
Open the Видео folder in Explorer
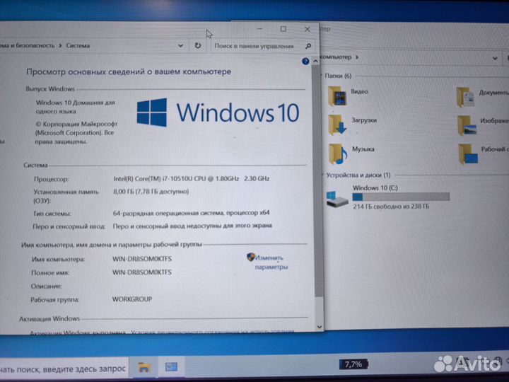point(337,95)
